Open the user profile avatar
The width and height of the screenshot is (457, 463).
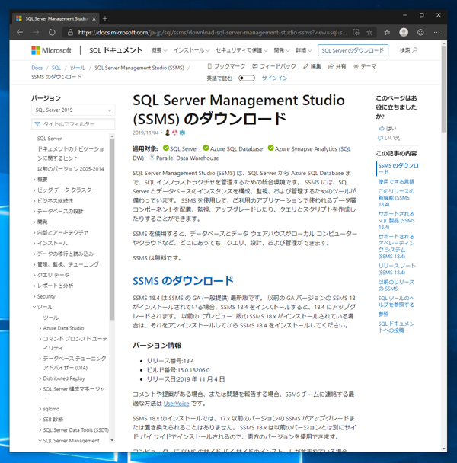404,32
